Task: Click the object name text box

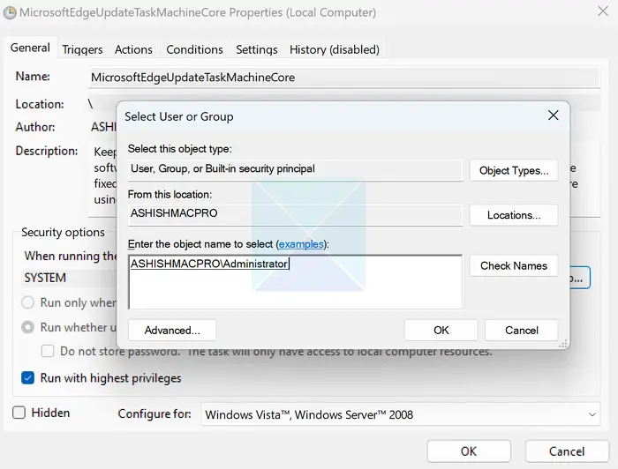Action: (x=295, y=282)
